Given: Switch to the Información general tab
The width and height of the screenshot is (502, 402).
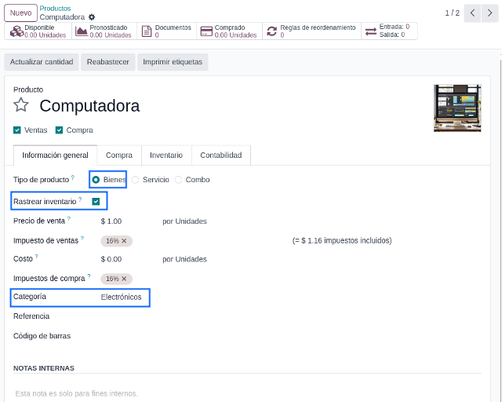Looking at the screenshot, I should point(55,155).
